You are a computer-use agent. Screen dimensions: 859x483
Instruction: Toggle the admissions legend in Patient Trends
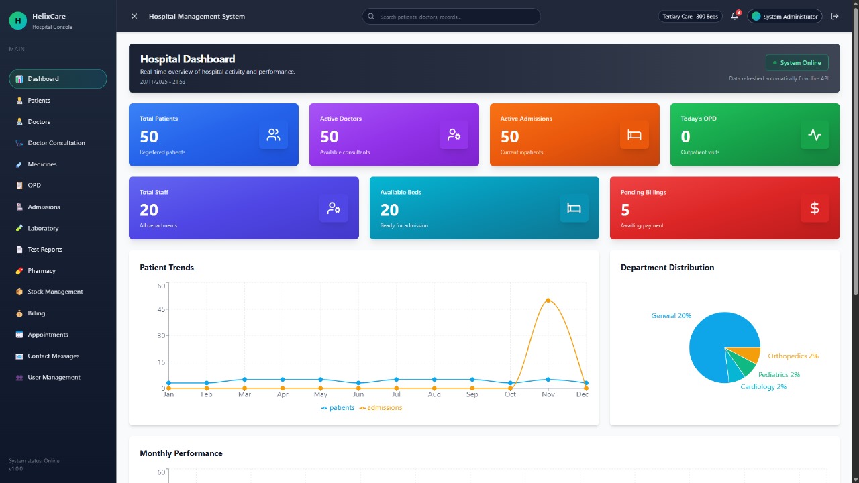pyautogui.click(x=381, y=407)
